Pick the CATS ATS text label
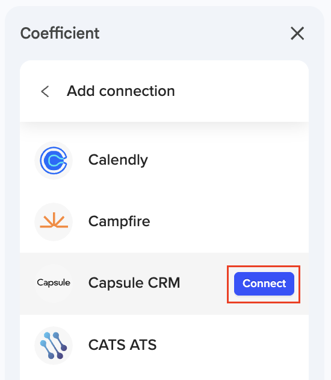This screenshot has height=380, width=331. pos(122,345)
